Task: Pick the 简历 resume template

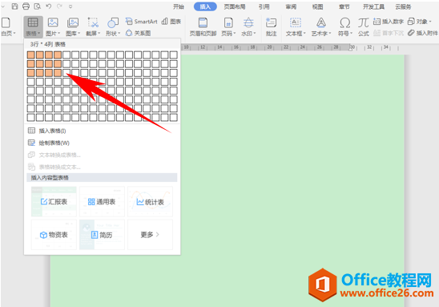Action: pos(102,235)
